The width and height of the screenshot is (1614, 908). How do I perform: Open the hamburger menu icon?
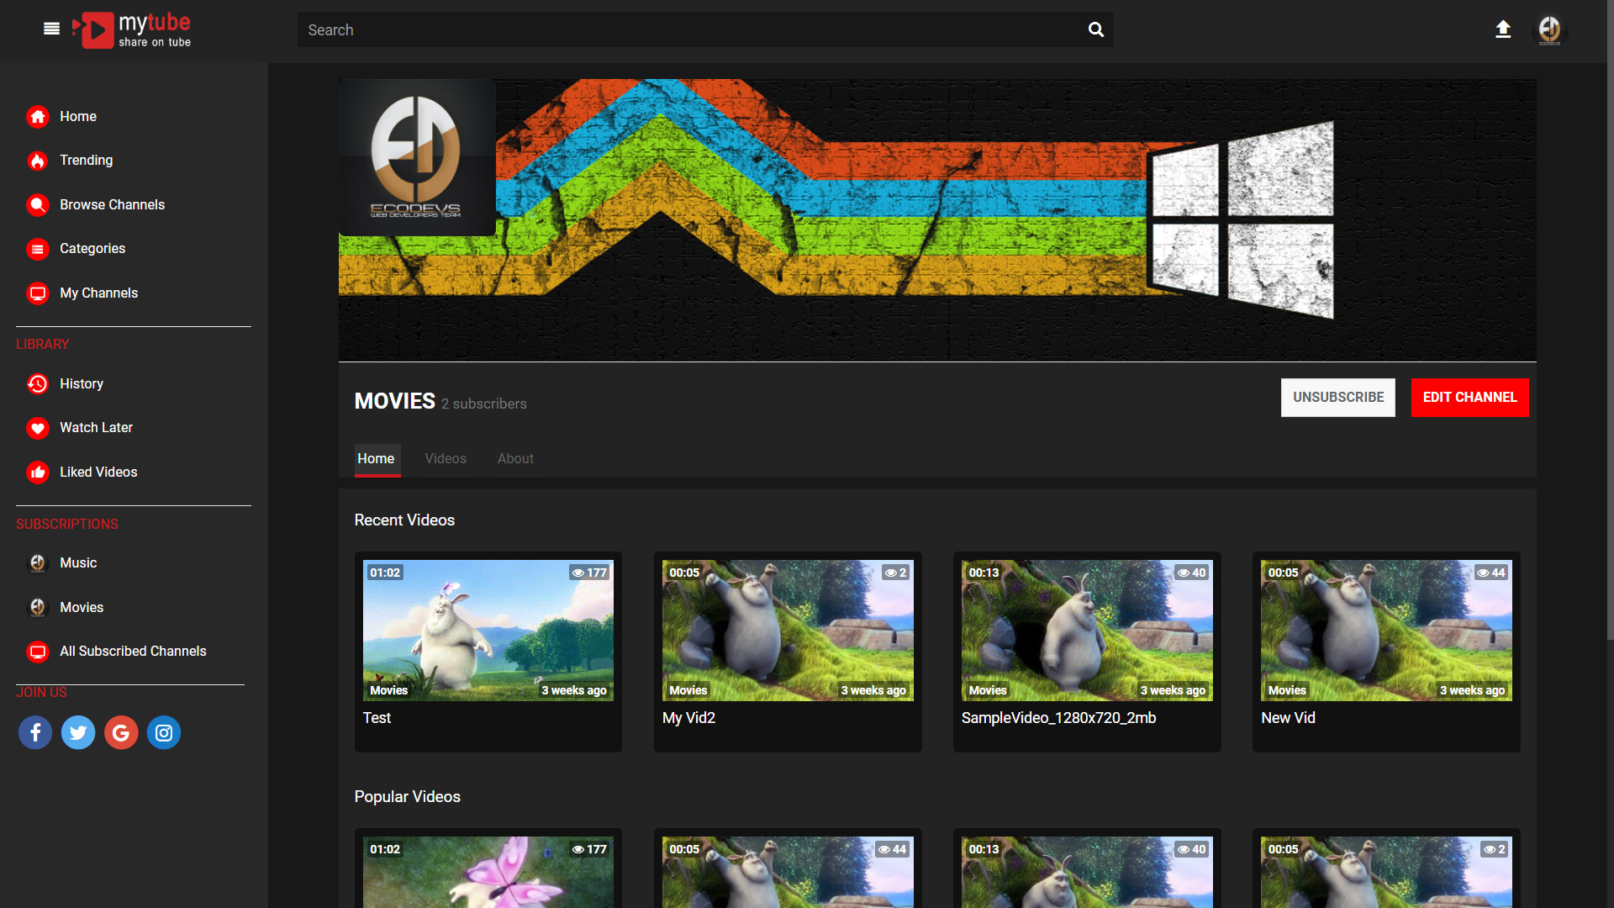[x=51, y=29]
